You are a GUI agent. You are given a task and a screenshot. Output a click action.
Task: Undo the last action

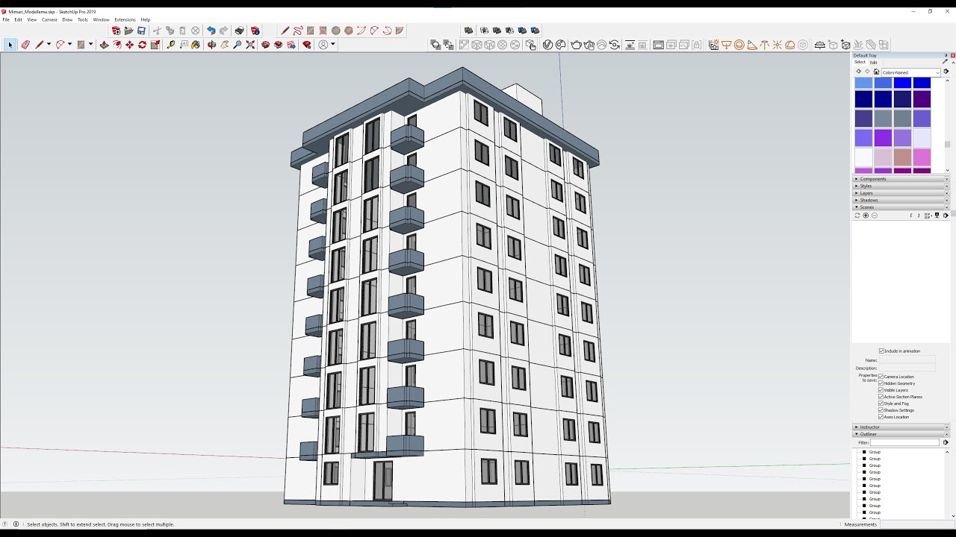click(x=211, y=31)
